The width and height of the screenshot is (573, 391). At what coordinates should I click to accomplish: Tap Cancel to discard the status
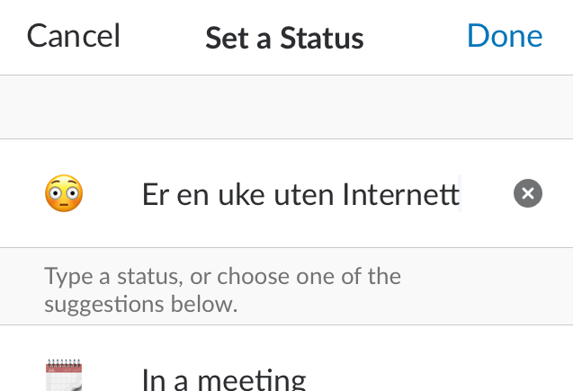[x=74, y=36]
